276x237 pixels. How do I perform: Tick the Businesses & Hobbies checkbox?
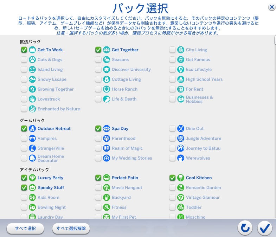point(172,99)
